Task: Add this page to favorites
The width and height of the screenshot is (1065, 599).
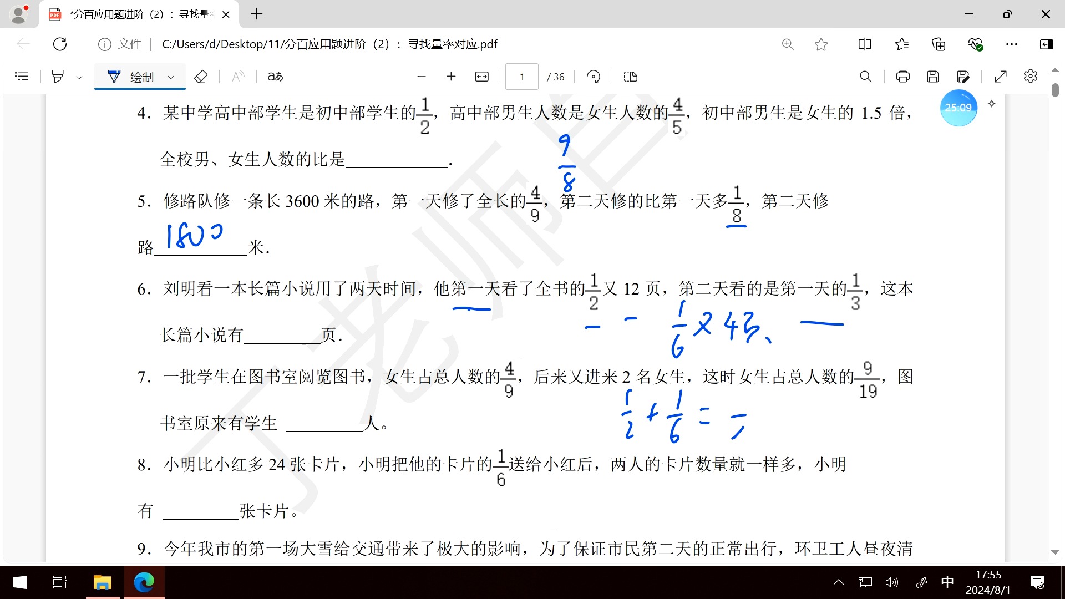Action: (x=821, y=44)
